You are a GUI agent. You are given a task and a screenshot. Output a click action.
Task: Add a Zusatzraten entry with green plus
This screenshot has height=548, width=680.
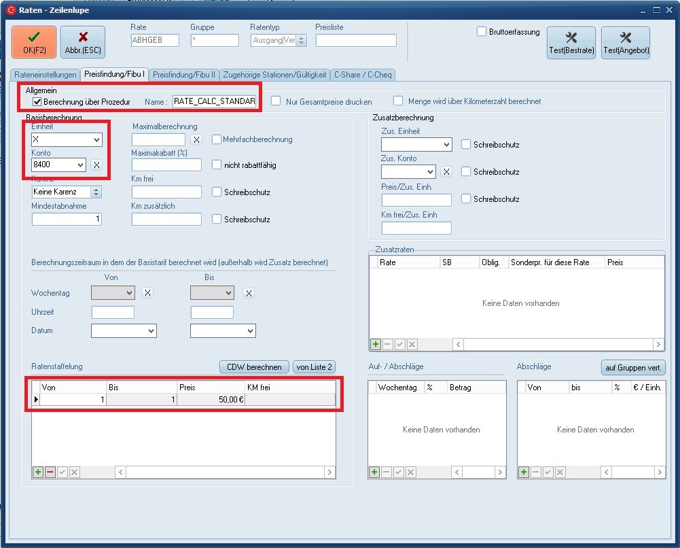pos(375,345)
